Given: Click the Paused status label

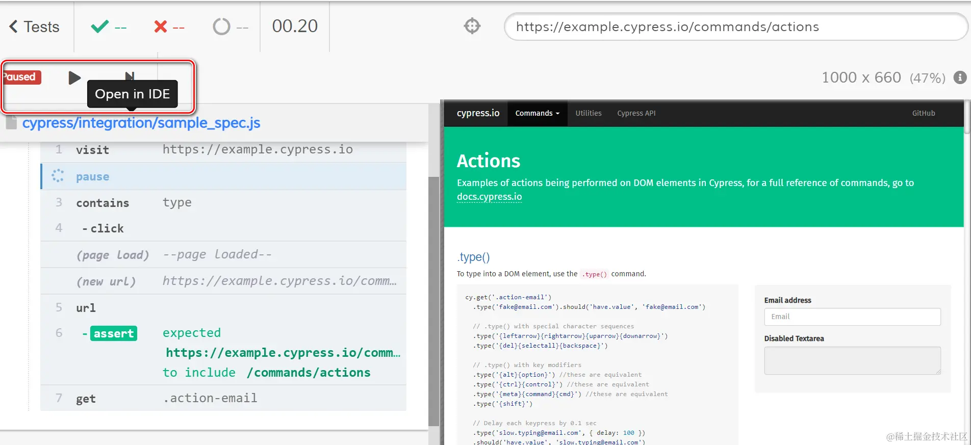Looking at the screenshot, I should (21, 77).
